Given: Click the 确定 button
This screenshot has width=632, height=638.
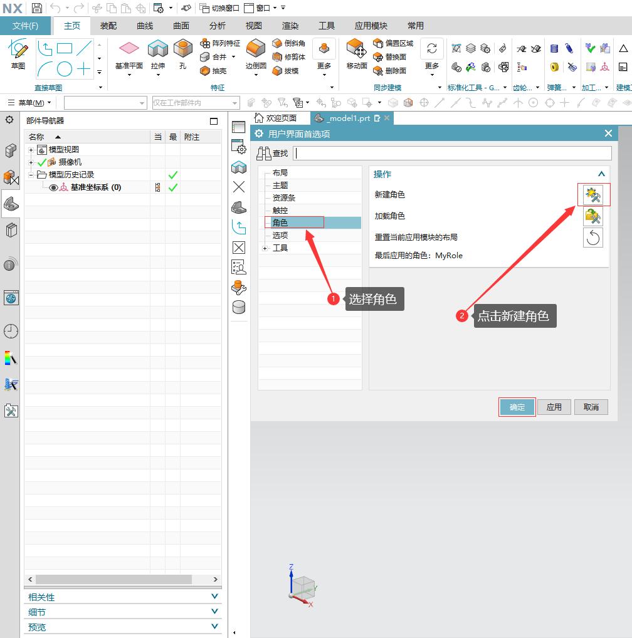Looking at the screenshot, I should coord(517,407).
